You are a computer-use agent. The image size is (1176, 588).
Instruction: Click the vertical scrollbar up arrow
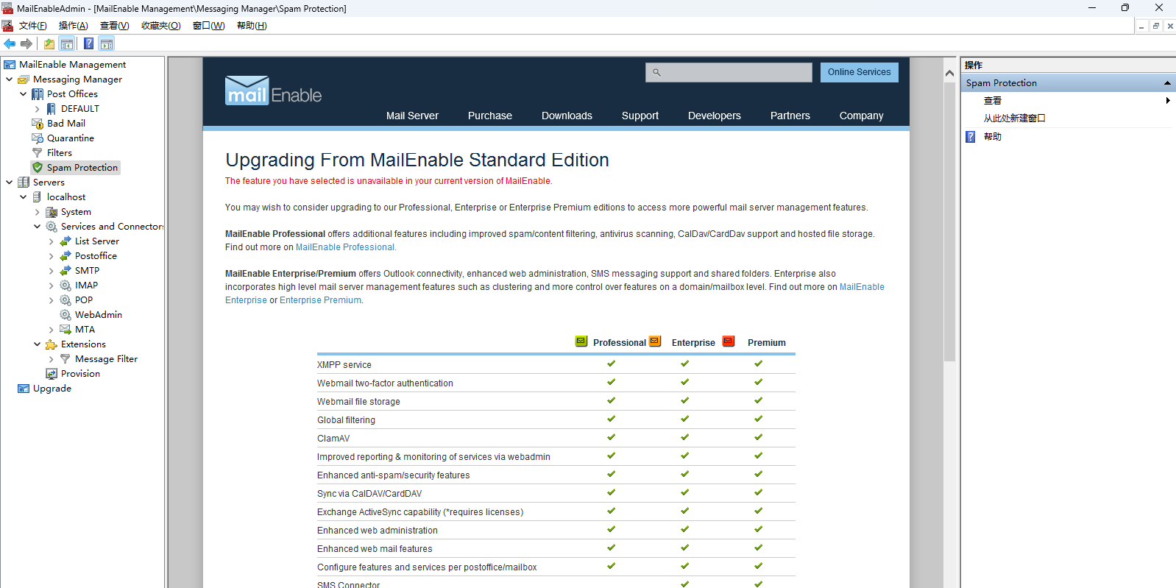(x=949, y=73)
